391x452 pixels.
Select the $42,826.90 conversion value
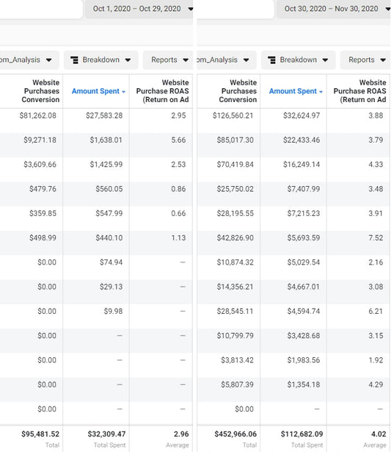235,238
